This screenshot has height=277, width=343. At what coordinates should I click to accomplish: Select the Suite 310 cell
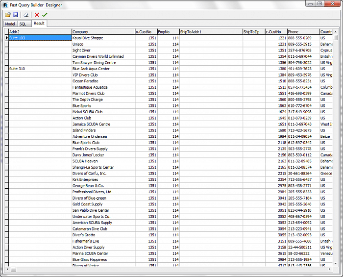40,69
